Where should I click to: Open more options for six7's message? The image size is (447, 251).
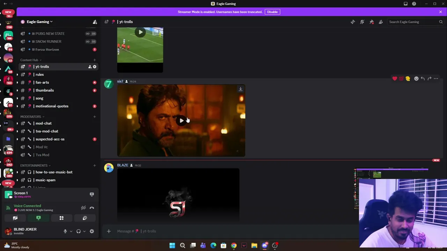pos(436,79)
